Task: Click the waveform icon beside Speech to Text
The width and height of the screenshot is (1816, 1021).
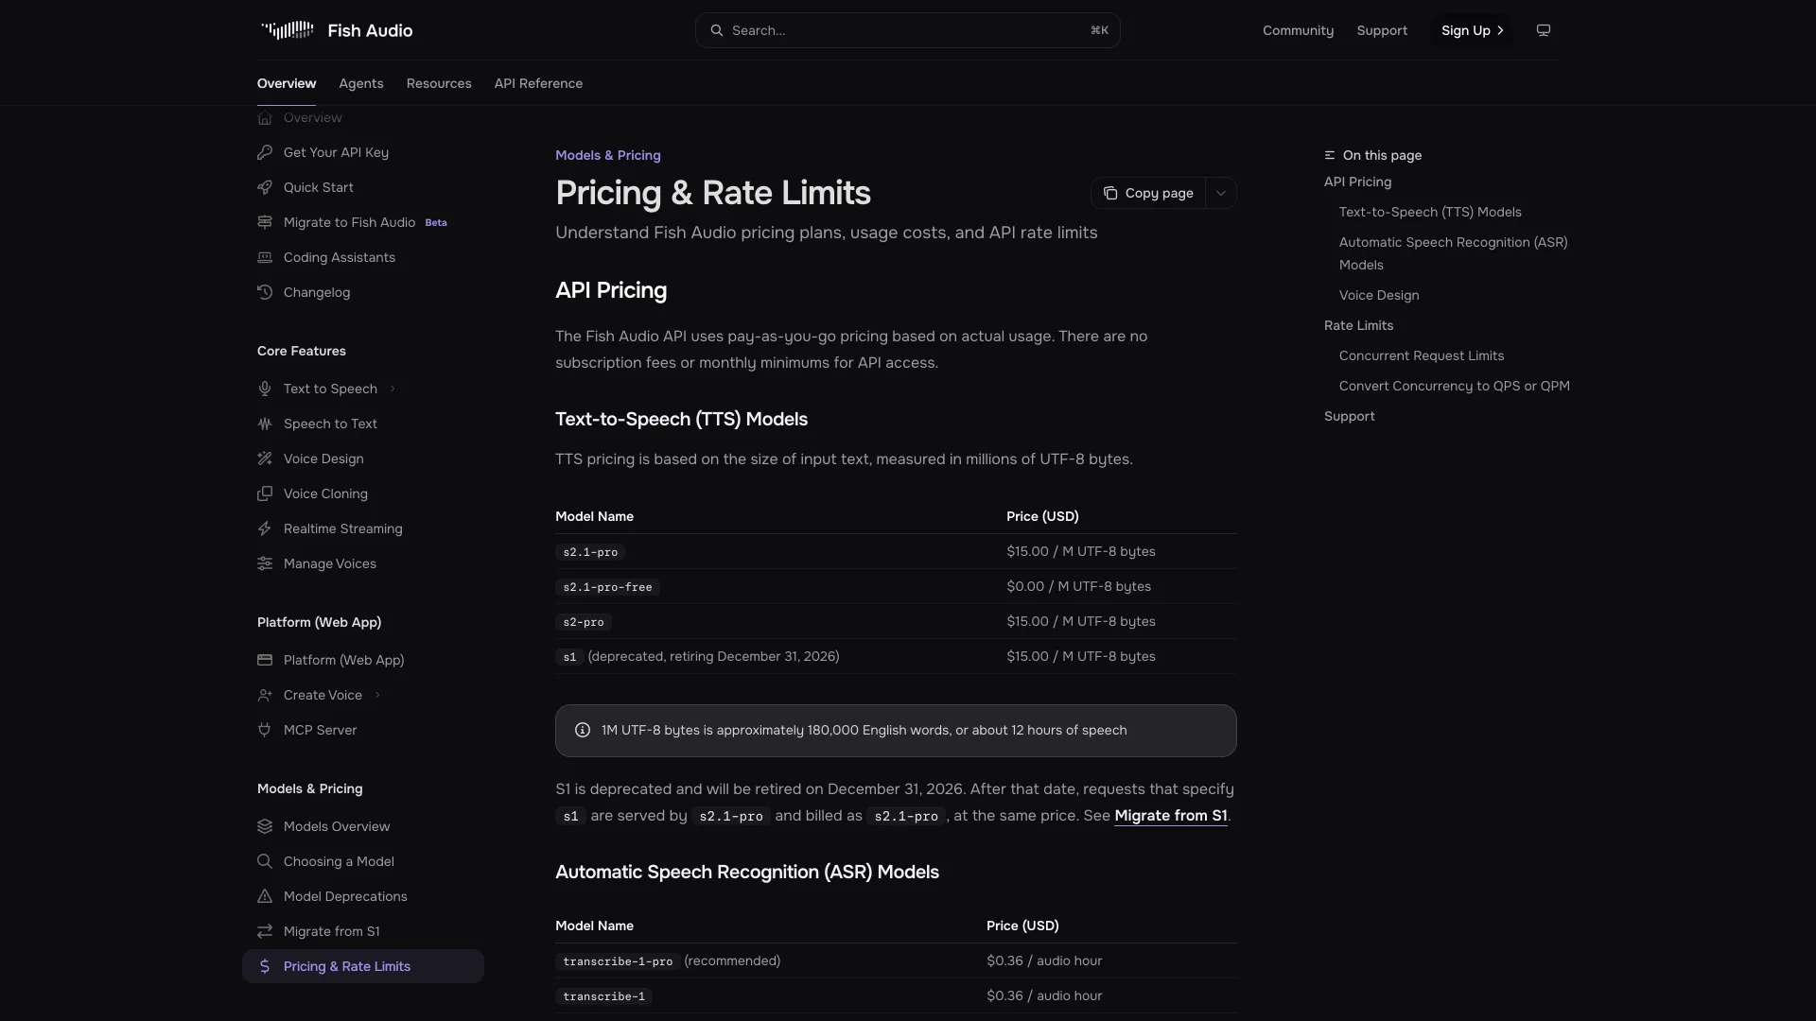Action: pos(265,424)
